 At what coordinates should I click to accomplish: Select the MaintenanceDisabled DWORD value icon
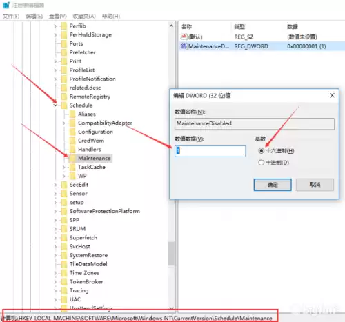(x=184, y=46)
